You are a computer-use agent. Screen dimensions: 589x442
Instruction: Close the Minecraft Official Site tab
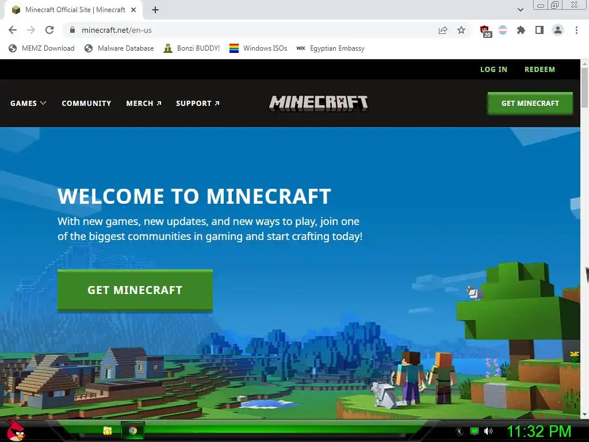133,10
